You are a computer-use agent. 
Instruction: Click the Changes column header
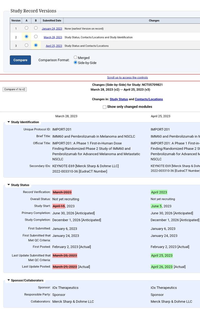132,21
